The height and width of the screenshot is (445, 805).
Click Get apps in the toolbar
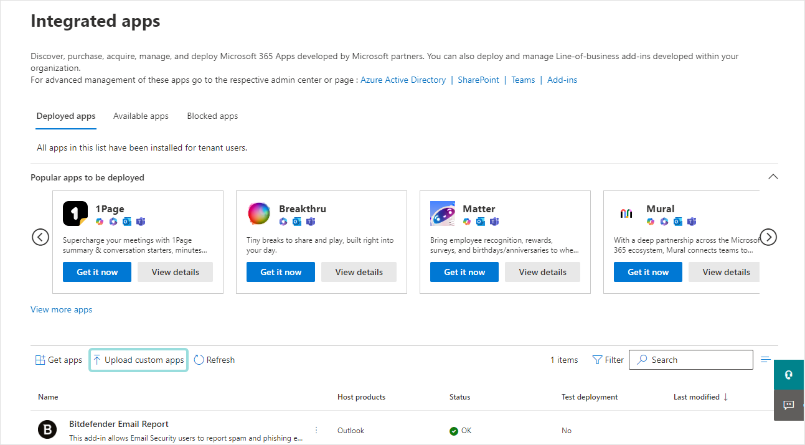(59, 360)
